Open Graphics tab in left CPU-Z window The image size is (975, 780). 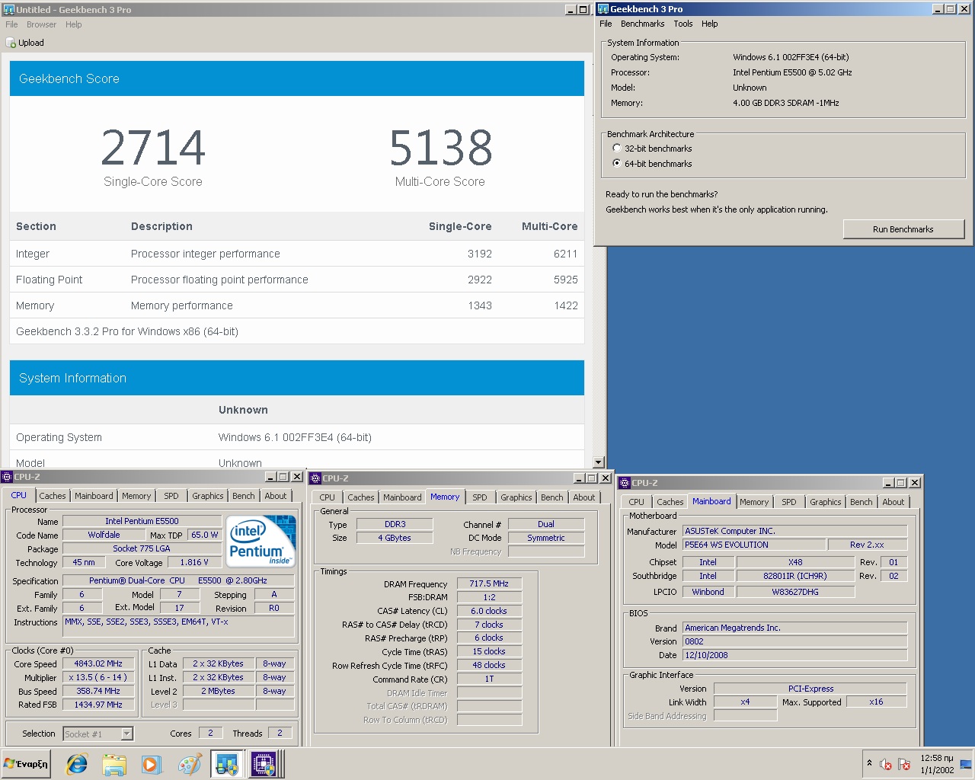208,496
